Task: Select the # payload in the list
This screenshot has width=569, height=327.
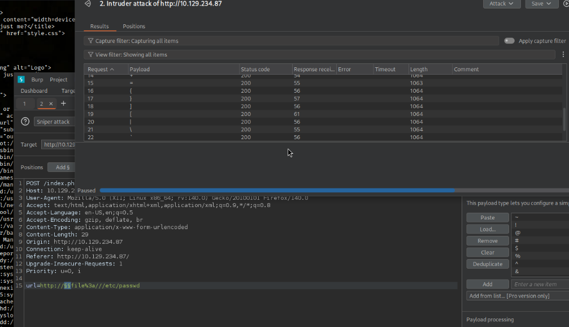Action: coord(540,240)
